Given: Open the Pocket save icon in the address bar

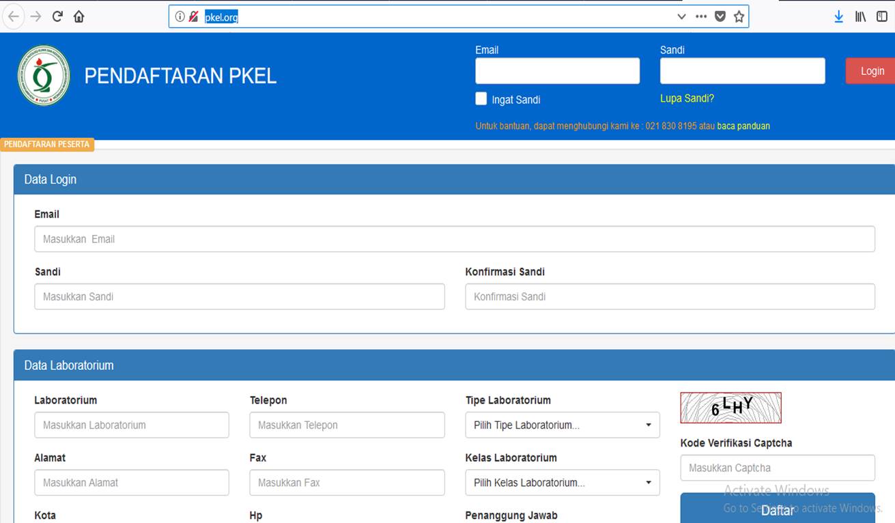Looking at the screenshot, I should 720,16.
